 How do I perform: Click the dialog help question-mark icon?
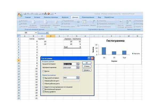pyautogui.click(x=89, y=58)
